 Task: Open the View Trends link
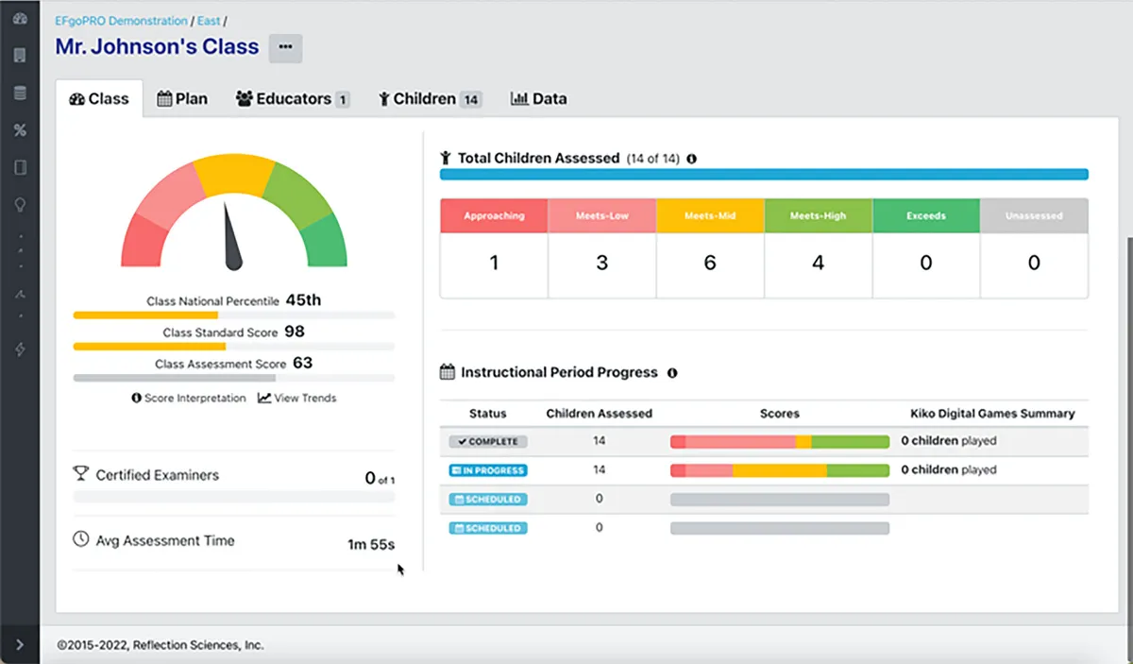(296, 399)
